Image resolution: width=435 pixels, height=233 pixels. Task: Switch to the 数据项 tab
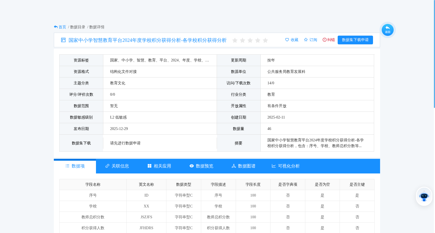[x=75, y=166]
